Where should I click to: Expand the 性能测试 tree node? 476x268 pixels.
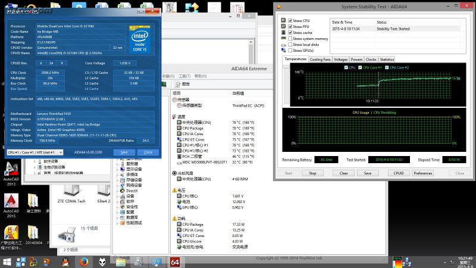pos(117,223)
